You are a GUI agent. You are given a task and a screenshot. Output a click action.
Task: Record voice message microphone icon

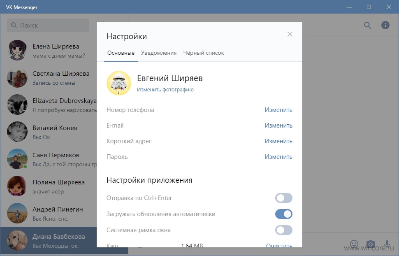click(387, 244)
